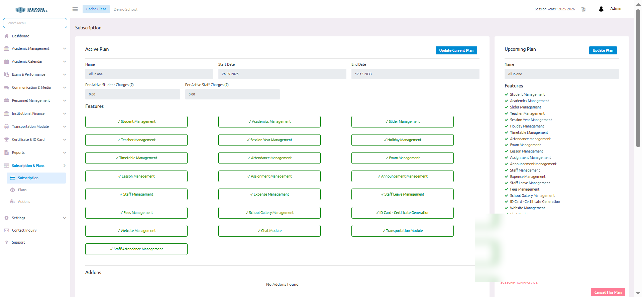Toggle the hamburger sidebar menu icon
The image size is (642, 297).
[75, 9]
